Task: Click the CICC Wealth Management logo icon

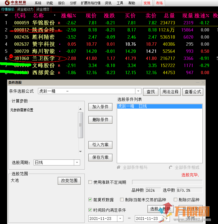Action: coord(7,3)
